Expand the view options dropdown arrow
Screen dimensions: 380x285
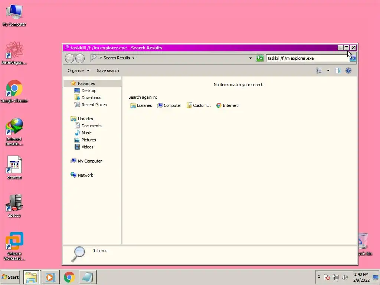click(328, 71)
